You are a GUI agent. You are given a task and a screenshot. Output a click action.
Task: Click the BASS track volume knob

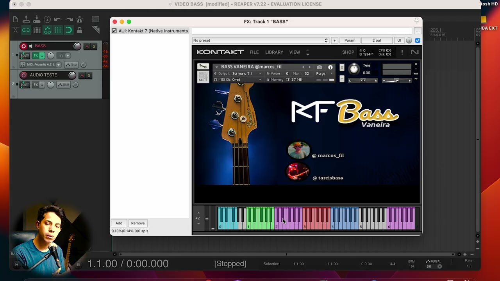point(77,46)
